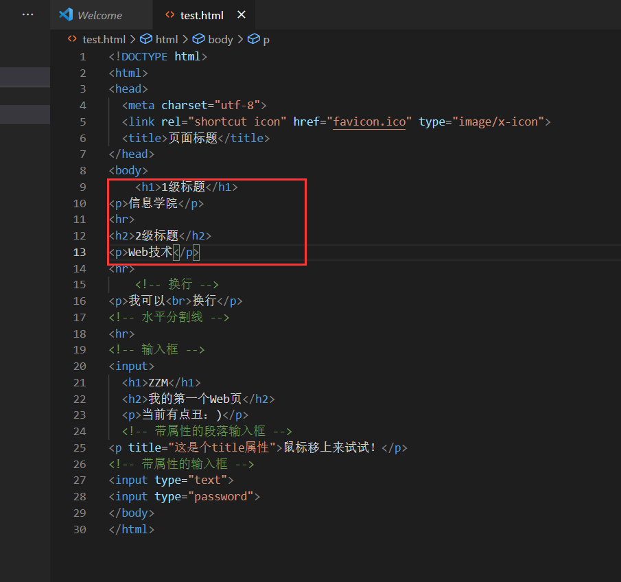The image size is (621, 582).
Task: Click the closing </head> tag
Action: [132, 154]
